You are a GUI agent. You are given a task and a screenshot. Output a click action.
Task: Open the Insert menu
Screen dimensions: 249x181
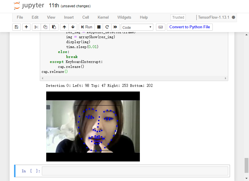click(69, 17)
